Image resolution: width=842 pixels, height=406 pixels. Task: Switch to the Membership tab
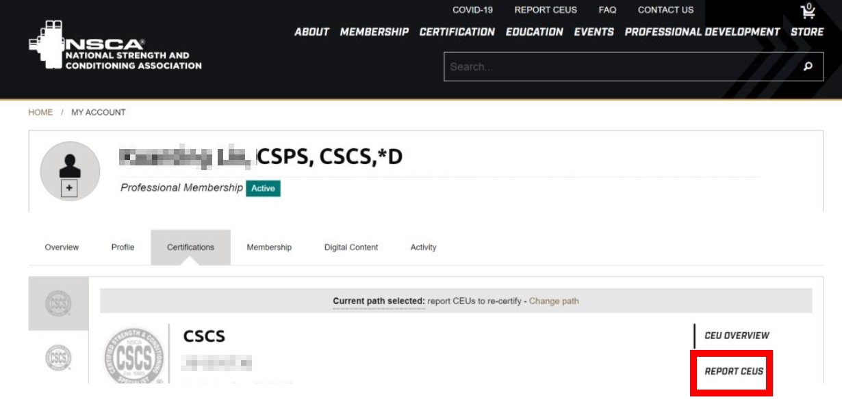[269, 247]
